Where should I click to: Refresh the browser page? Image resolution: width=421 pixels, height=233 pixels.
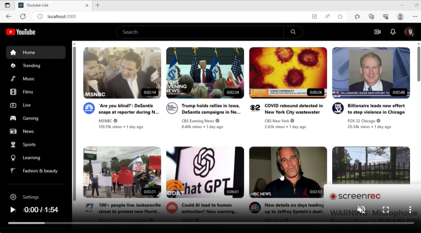23,16
